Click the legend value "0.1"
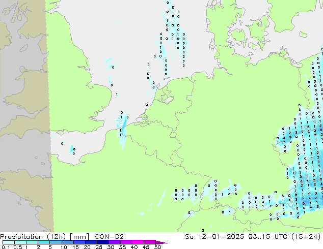Viewport: 323px width, 249px height. coord(6,247)
